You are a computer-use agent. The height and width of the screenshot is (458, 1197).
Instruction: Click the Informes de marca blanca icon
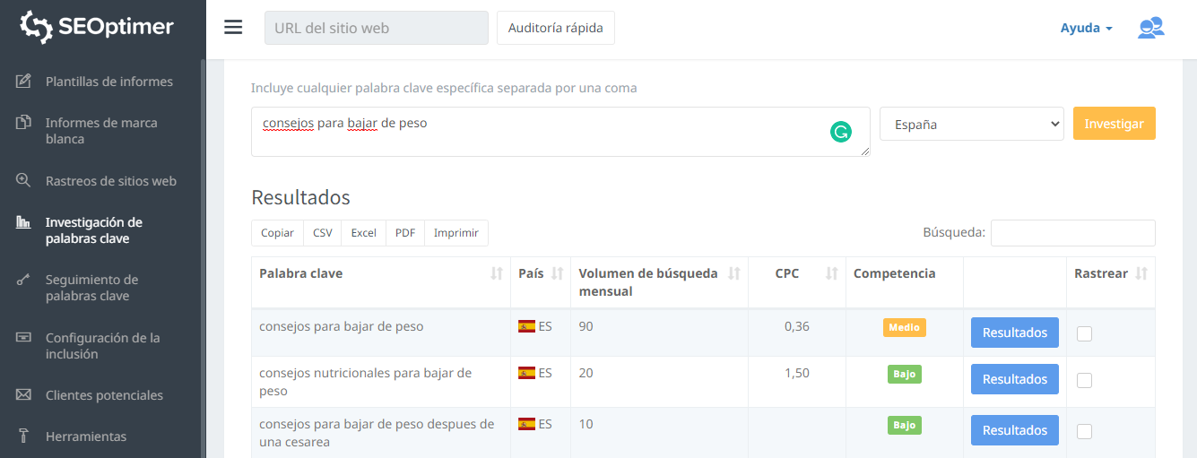pyautogui.click(x=24, y=123)
